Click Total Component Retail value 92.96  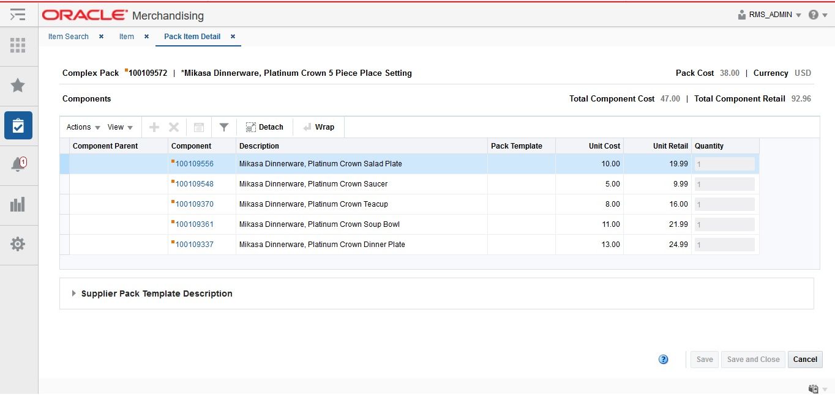click(x=801, y=98)
